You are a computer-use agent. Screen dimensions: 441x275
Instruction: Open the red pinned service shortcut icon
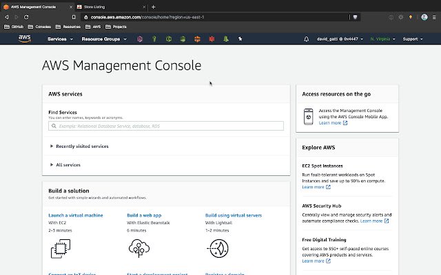click(x=212, y=39)
